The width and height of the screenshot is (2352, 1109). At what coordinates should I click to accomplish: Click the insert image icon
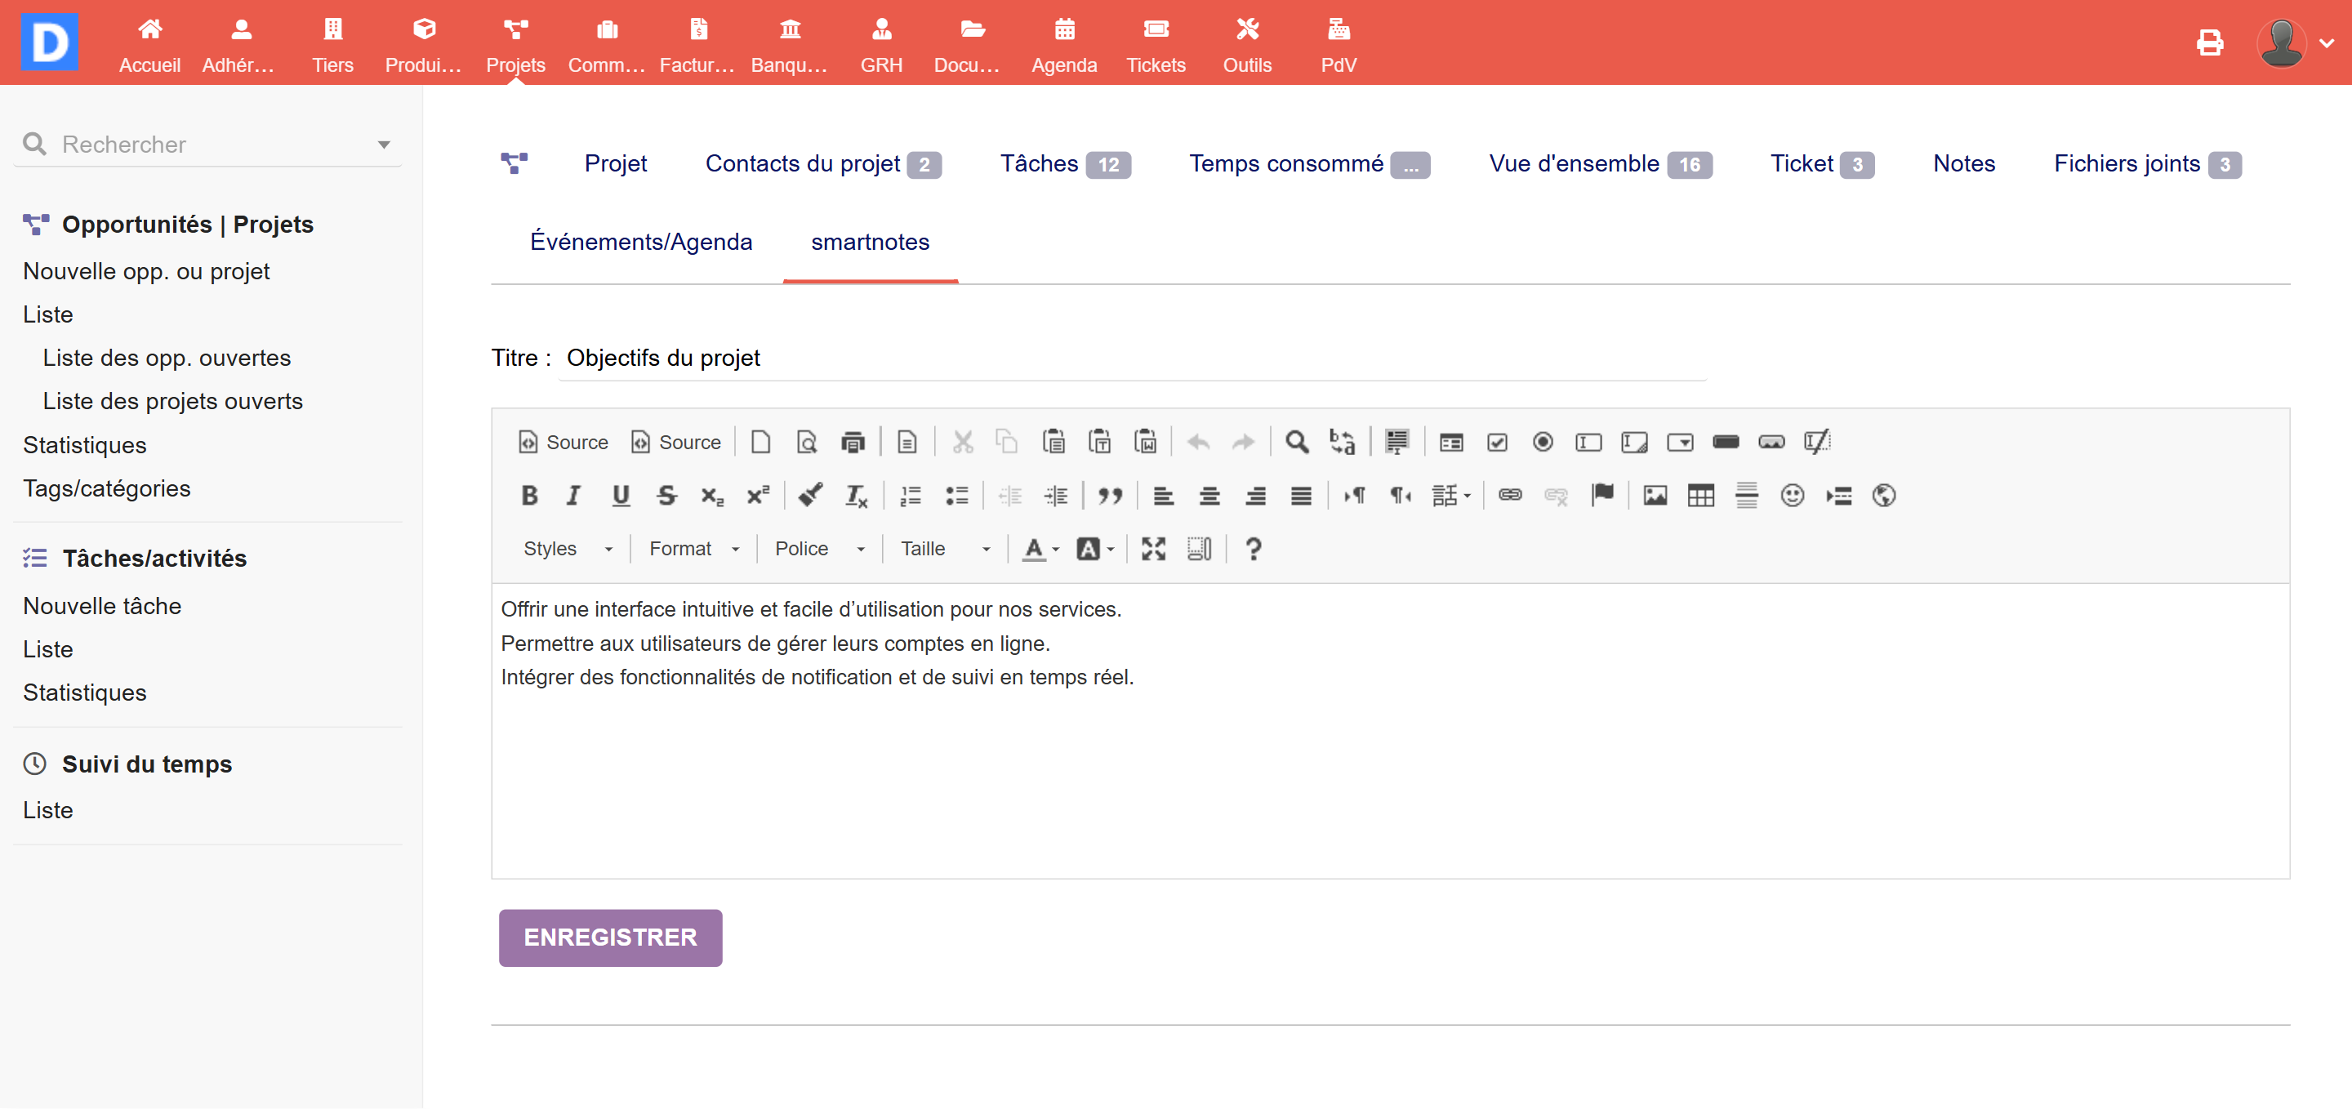click(1655, 496)
